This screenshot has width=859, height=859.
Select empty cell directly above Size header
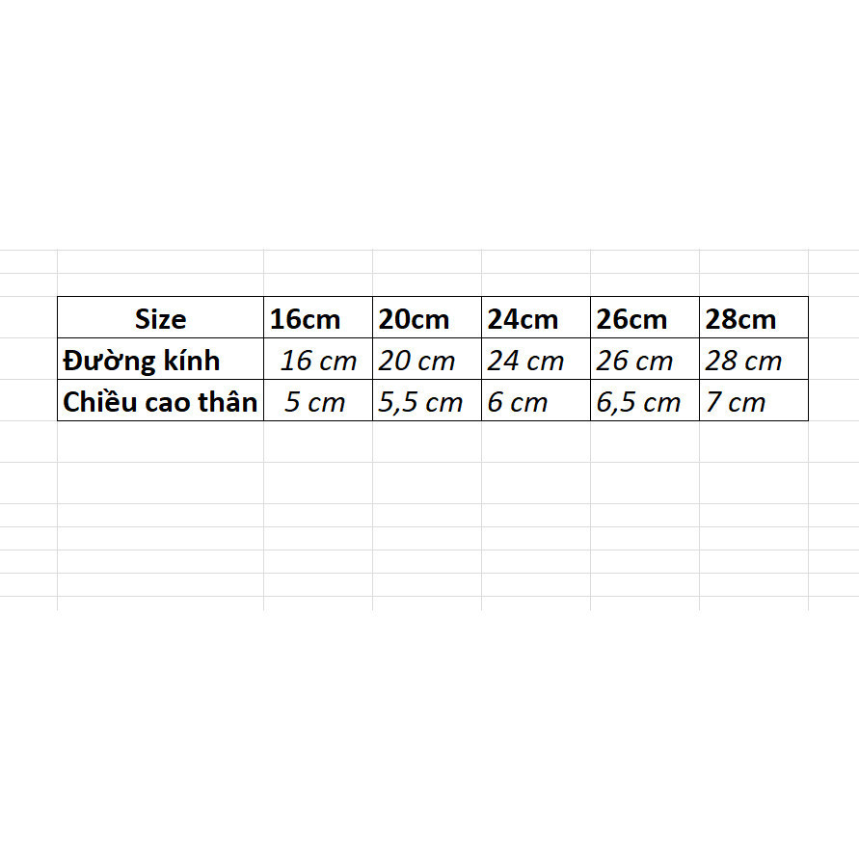[160, 284]
